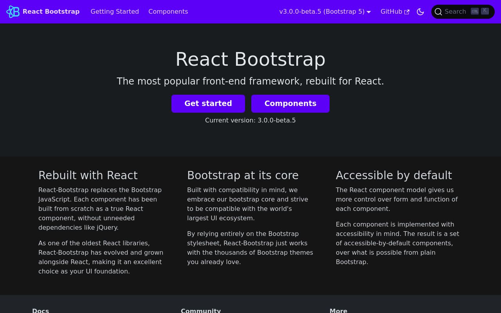Click the Current version 3.0.0-beta.5 text
The height and width of the screenshot is (313, 501).
click(250, 120)
